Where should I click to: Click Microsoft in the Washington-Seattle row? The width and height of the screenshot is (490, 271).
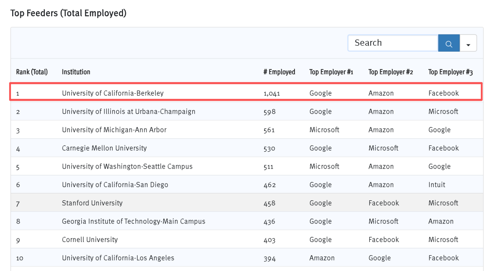[x=324, y=166]
